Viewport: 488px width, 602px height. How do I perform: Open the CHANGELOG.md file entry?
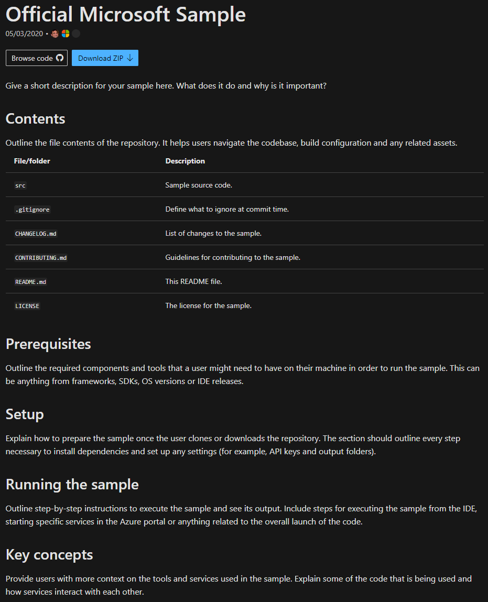point(36,233)
